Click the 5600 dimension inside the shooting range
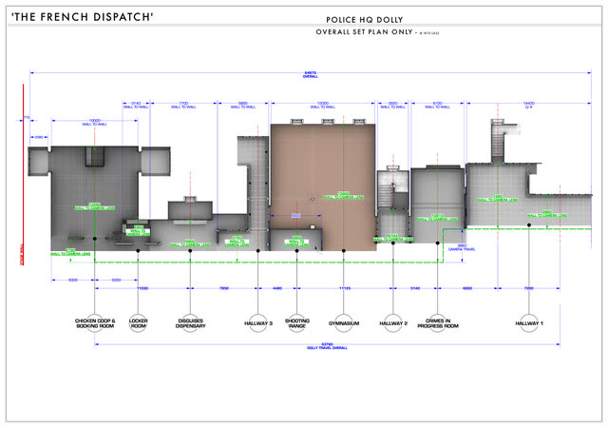This screenshot has width=608, height=428. pyautogui.click(x=295, y=216)
